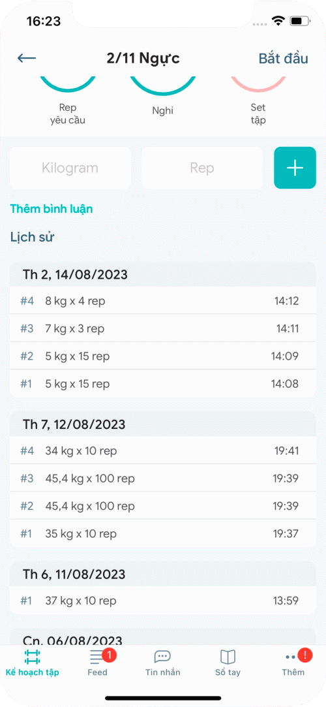Tap Th 7, 12/08/2023 history header
The height and width of the screenshot is (707, 326).
[x=163, y=424]
